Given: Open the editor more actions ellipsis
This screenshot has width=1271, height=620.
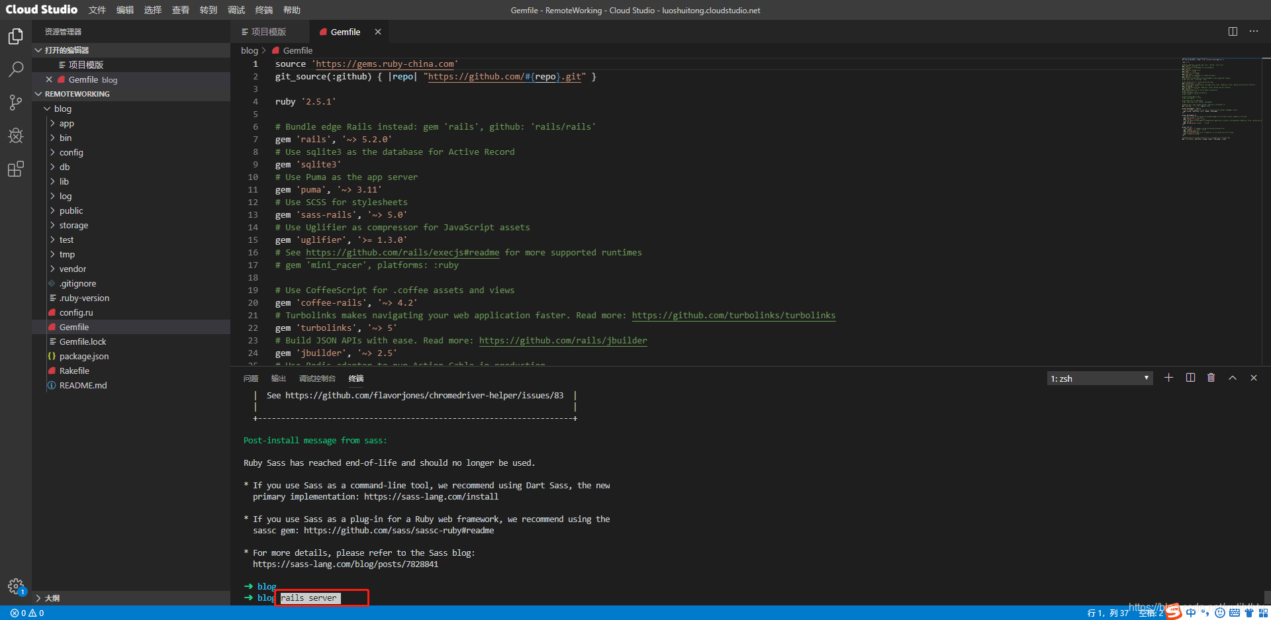Looking at the screenshot, I should [x=1254, y=31].
